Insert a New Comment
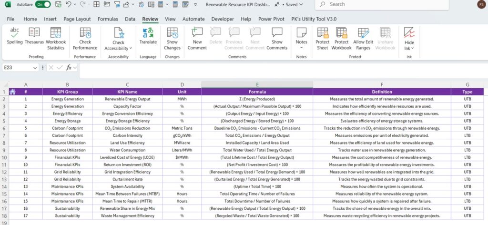The height and width of the screenshot is (225, 488). [197, 39]
